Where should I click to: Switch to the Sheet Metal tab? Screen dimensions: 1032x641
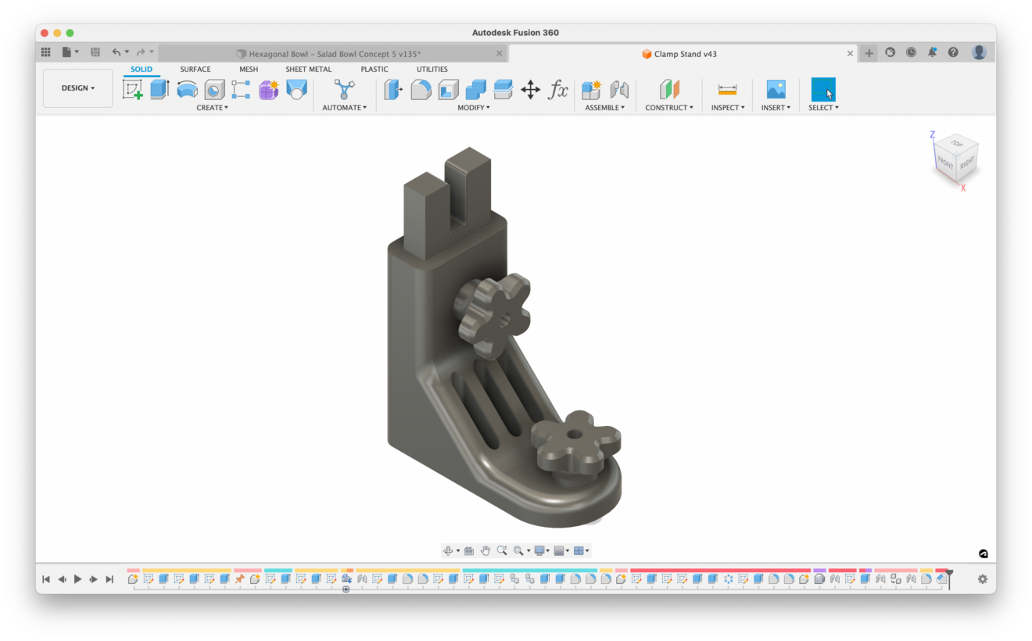[308, 69]
